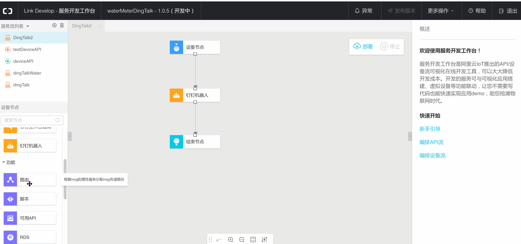Zoom in on the canvas
Image resolution: width=521 pixels, height=244 pixels.
(x=231, y=240)
